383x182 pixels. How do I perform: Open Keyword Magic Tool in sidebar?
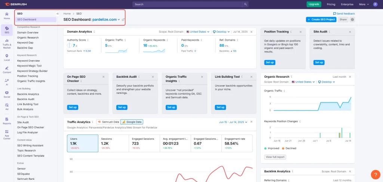pyautogui.click(x=29, y=66)
